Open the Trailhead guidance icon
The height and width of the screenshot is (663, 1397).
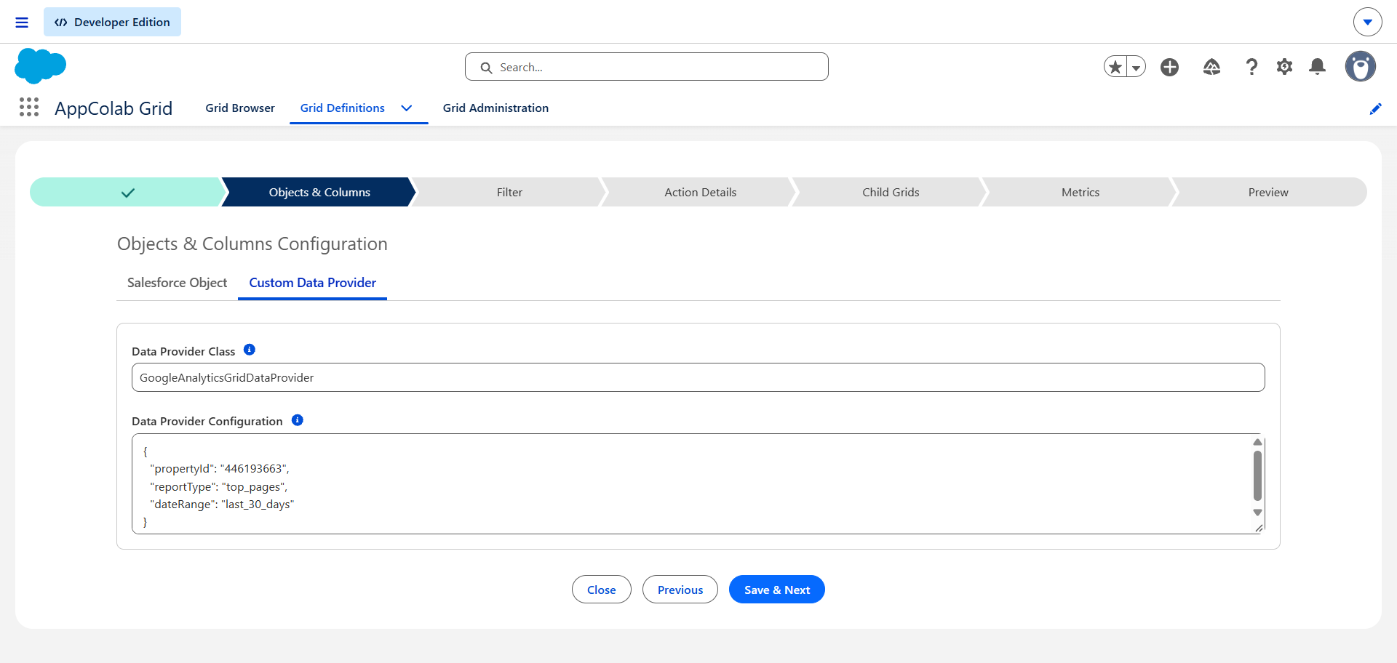tap(1211, 67)
